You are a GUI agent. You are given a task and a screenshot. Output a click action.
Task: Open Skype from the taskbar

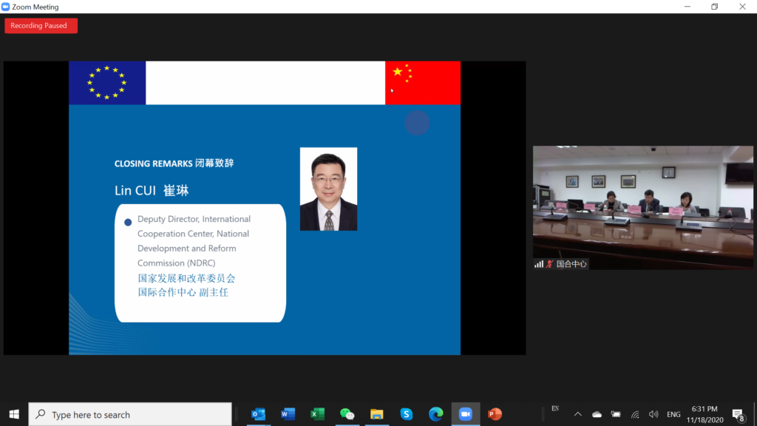[406, 414]
